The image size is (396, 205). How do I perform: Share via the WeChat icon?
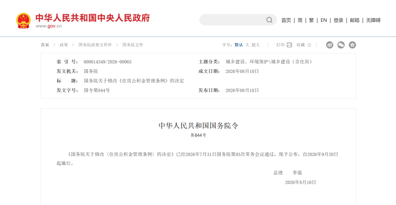coord(341,45)
